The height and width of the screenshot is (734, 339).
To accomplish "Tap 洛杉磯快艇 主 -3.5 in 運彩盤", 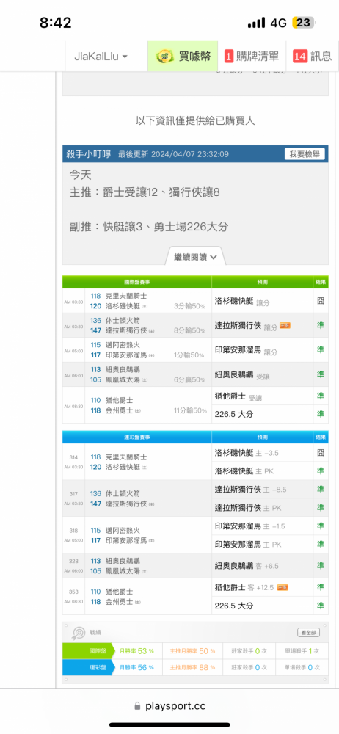I will click(x=247, y=453).
